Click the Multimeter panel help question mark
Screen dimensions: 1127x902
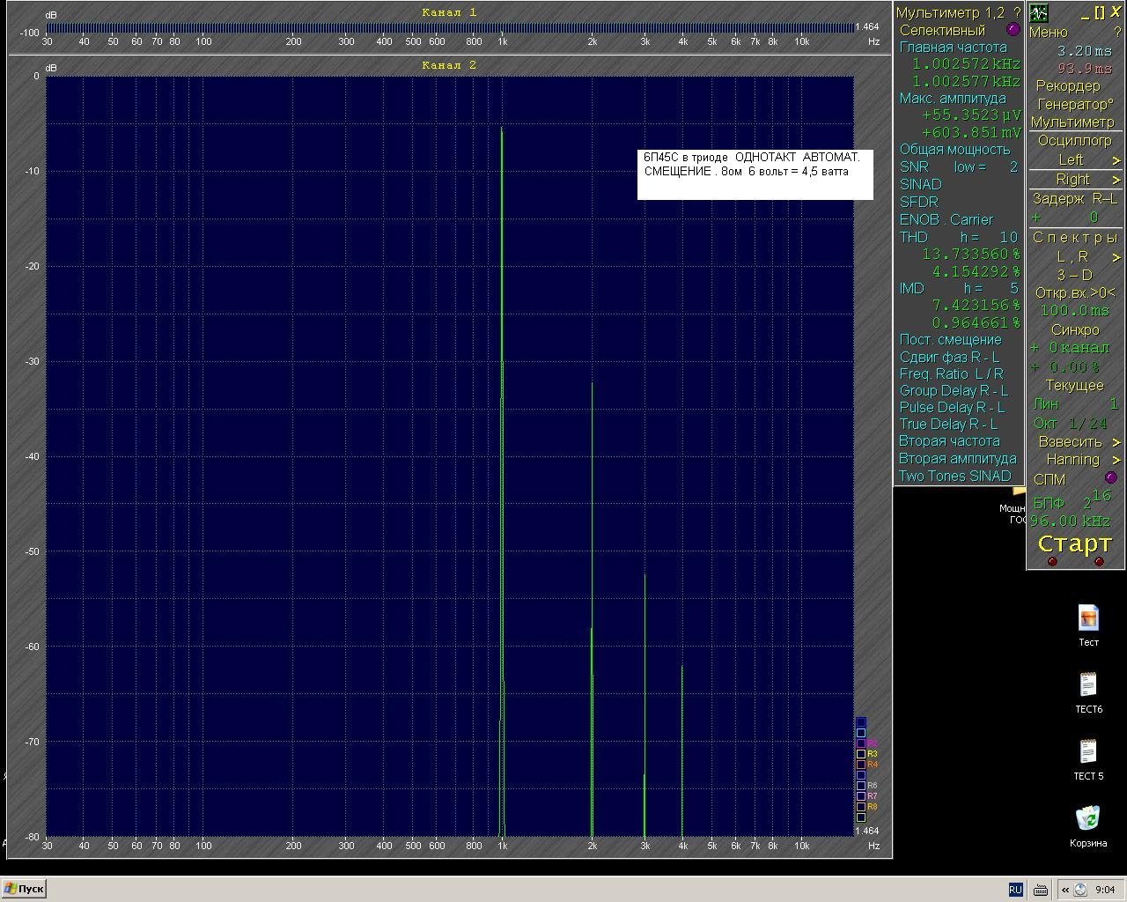tap(1017, 12)
